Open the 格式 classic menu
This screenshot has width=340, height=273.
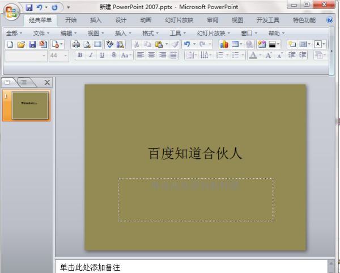(x=150, y=33)
